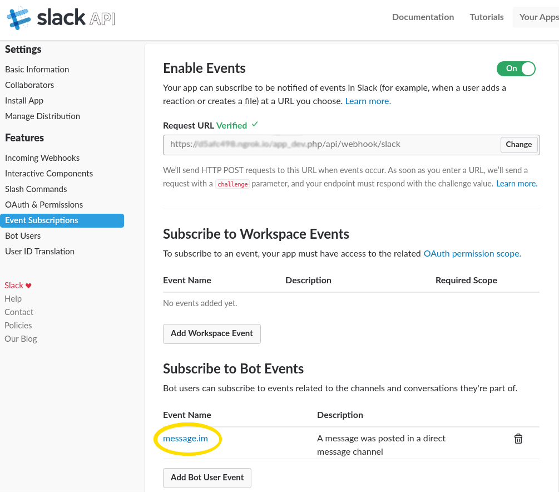Click Add Workspace Event button

click(211, 333)
